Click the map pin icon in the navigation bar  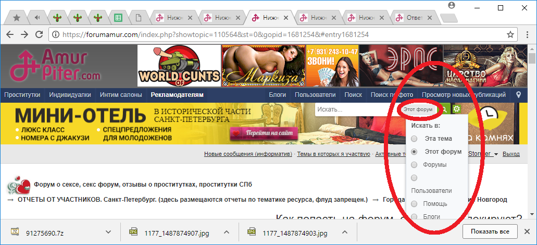(x=518, y=95)
